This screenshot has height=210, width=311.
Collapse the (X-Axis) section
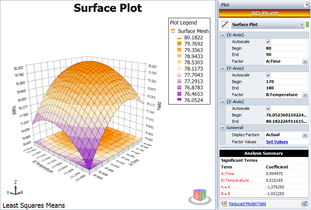[222, 35]
